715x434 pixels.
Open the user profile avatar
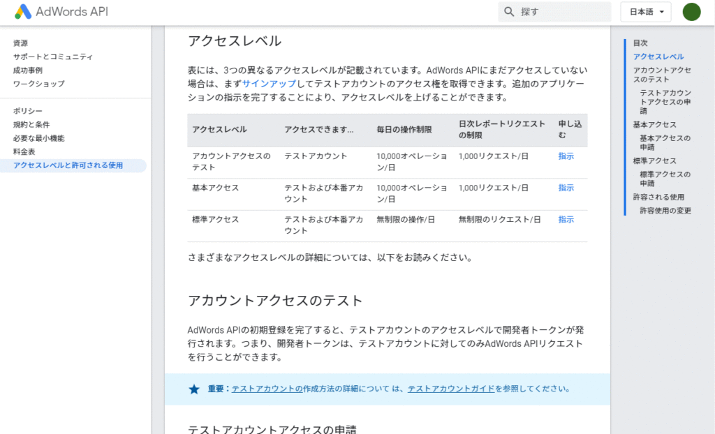point(691,12)
